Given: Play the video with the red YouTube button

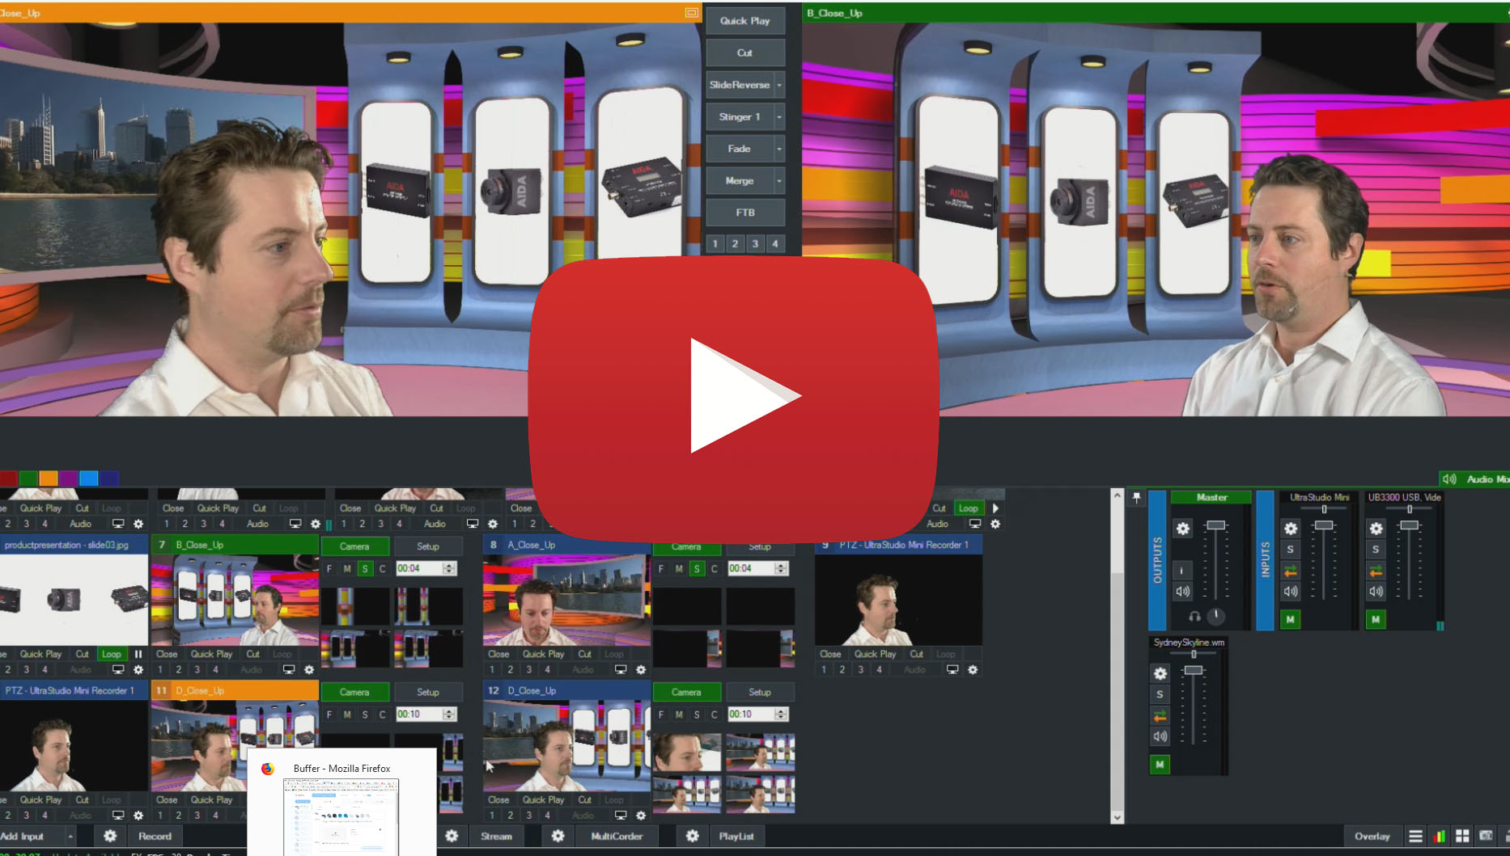Looking at the screenshot, I should coord(734,396).
